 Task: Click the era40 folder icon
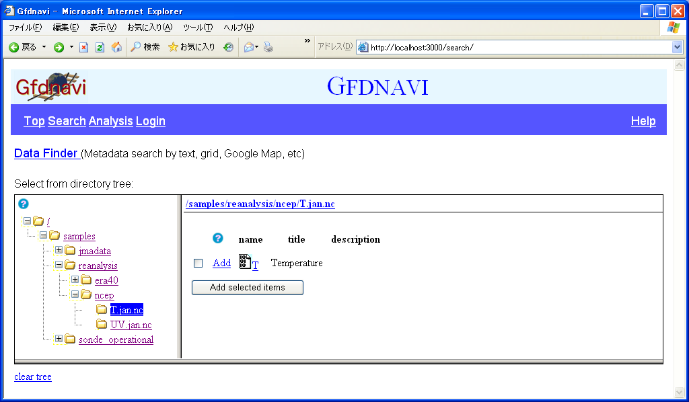(86, 280)
